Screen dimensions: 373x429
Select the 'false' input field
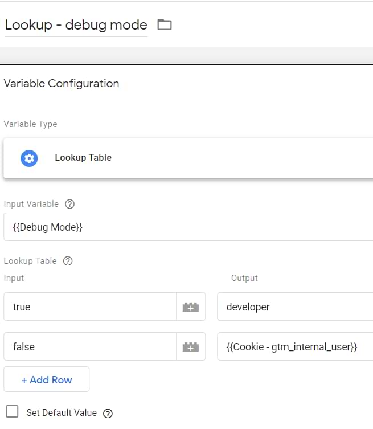pos(90,347)
